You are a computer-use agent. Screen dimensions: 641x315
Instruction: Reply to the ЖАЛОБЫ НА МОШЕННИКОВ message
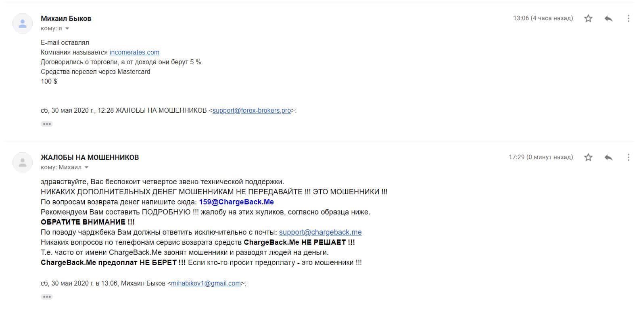(x=608, y=157)
